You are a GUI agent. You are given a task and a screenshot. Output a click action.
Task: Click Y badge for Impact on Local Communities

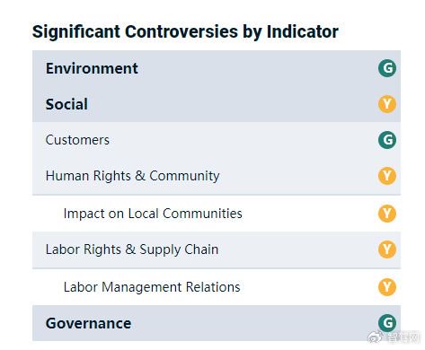(x=387, y=214)
